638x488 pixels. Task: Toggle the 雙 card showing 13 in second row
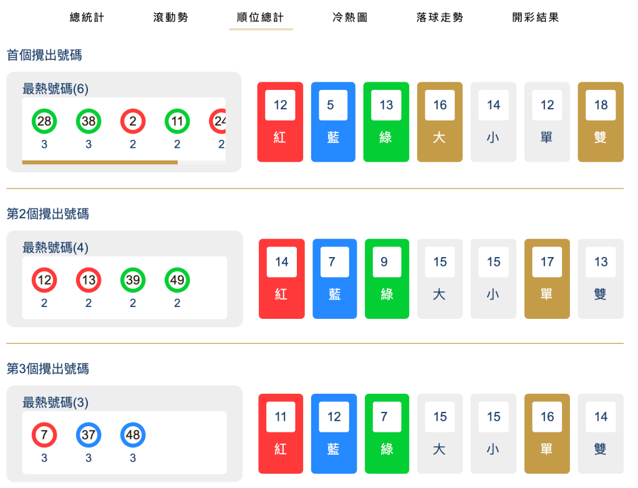click(600, 278)
